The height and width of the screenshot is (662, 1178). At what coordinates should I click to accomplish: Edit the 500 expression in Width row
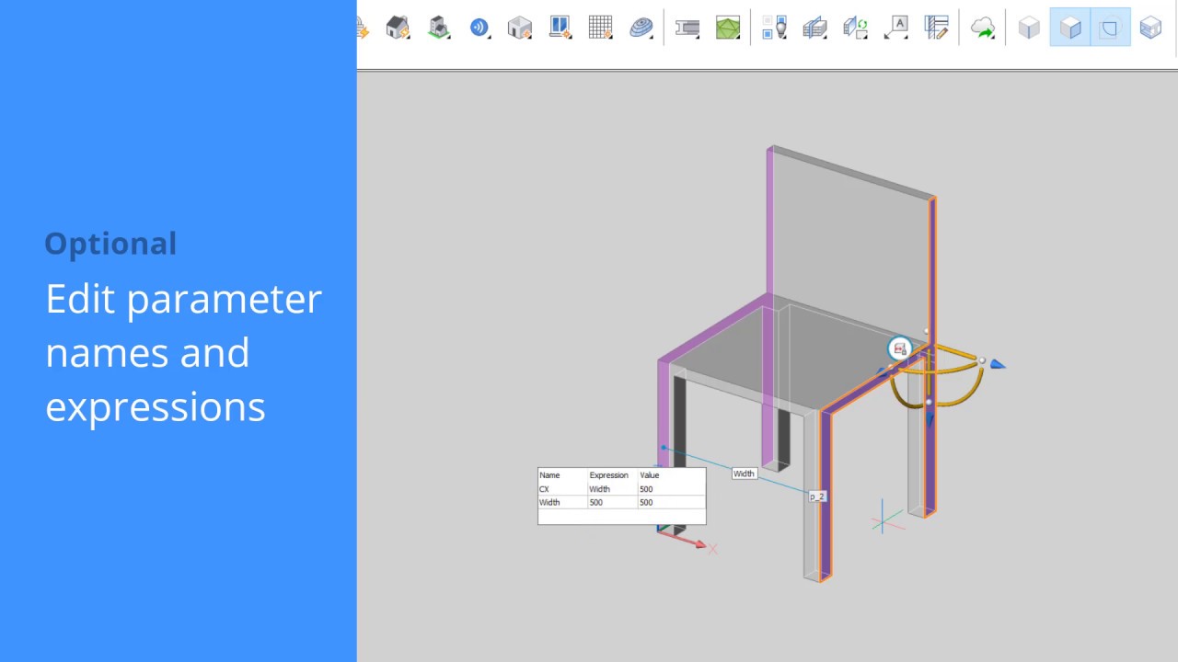[x=612, y=503]
